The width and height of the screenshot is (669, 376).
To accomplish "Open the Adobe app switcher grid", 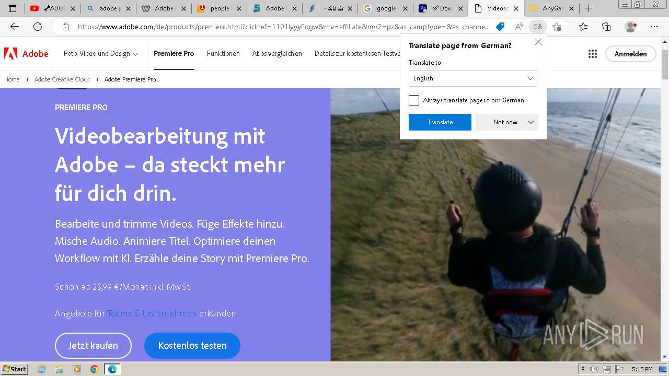I will coord(593,54).
